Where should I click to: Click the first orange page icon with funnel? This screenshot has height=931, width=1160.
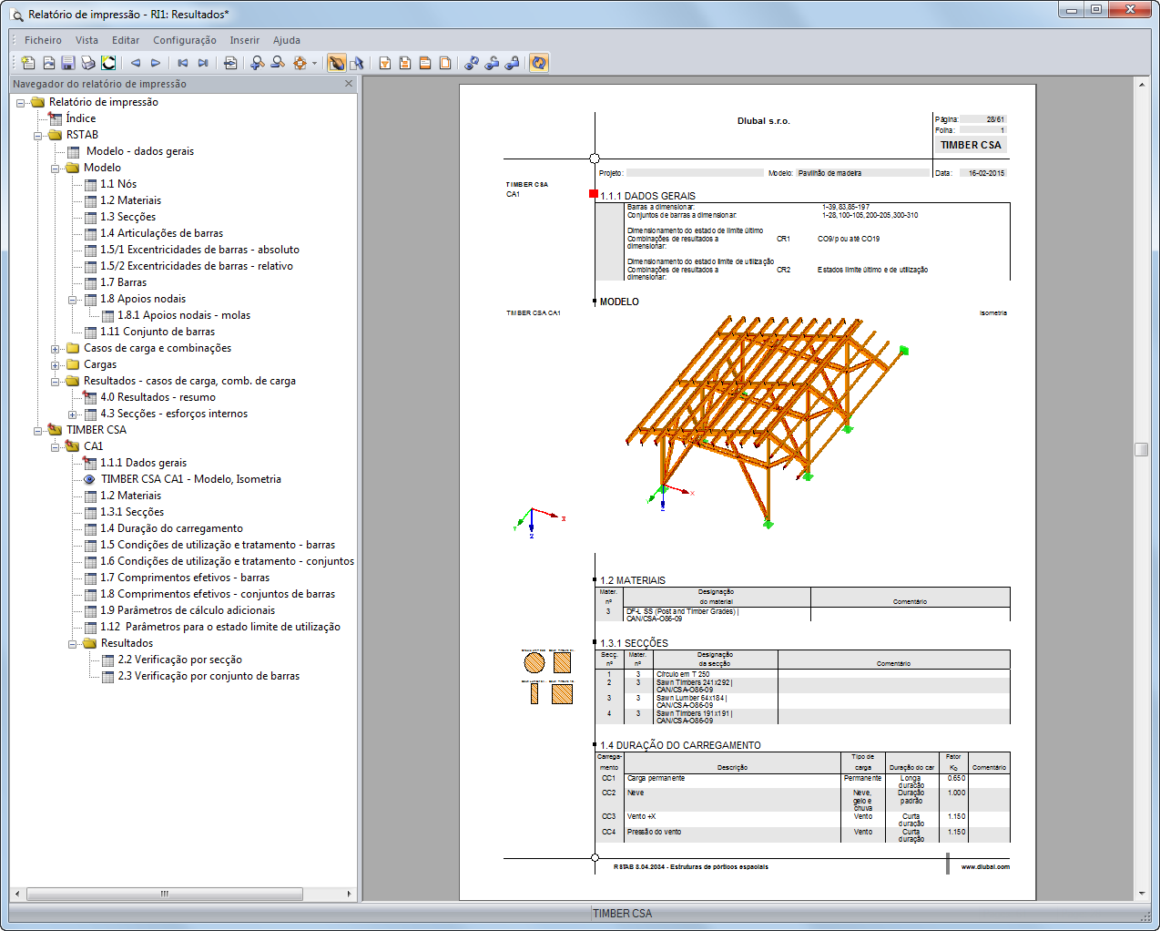385,63
